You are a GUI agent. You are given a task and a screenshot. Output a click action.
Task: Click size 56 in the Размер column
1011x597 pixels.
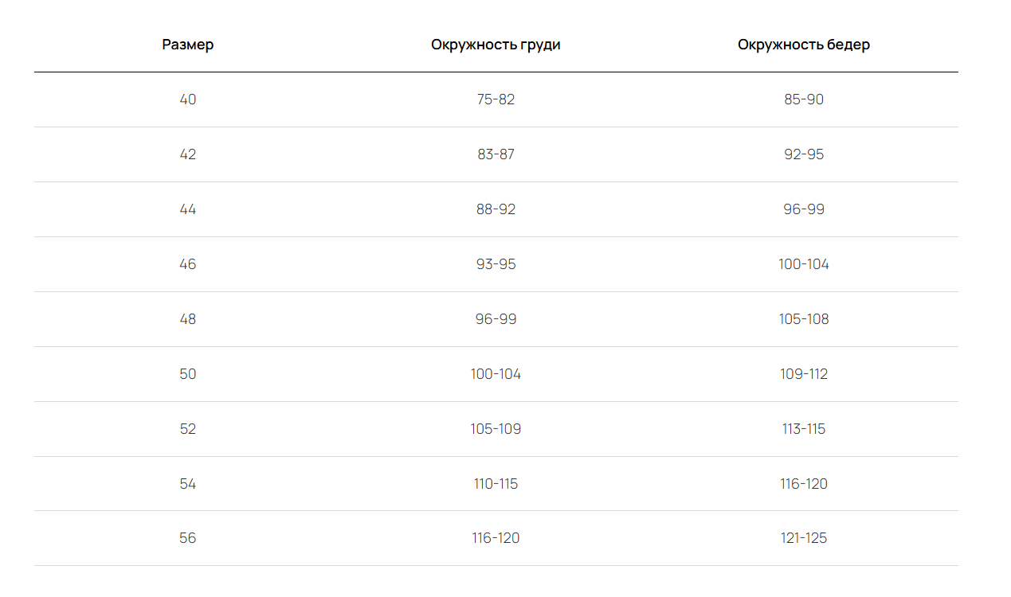[188, 538]
